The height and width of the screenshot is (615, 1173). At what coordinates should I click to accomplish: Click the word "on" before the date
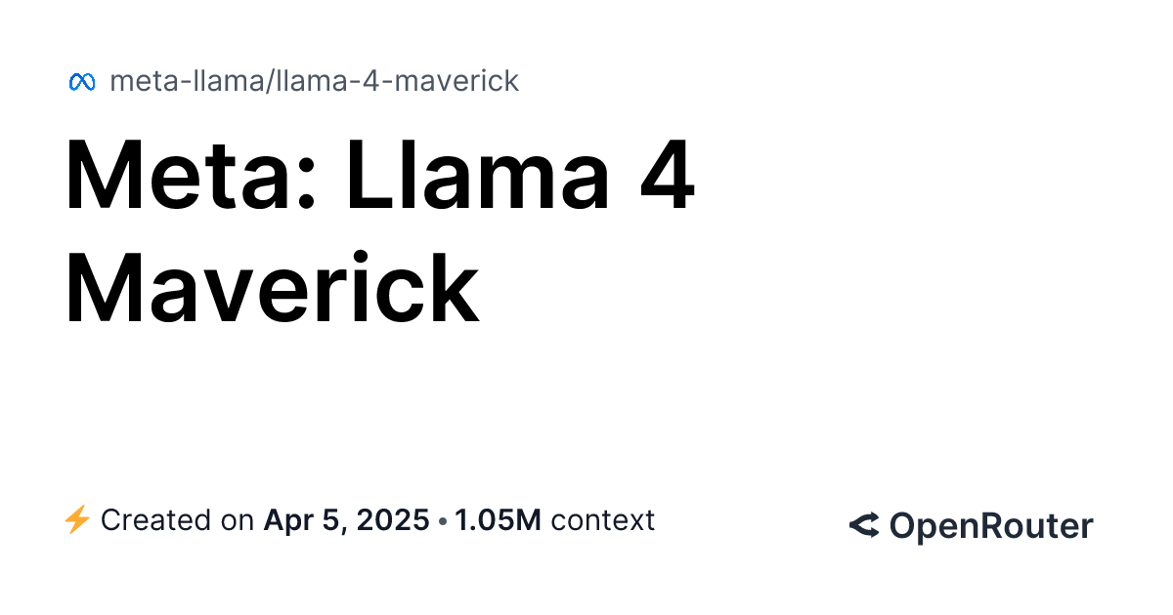(x=238, y=520)
